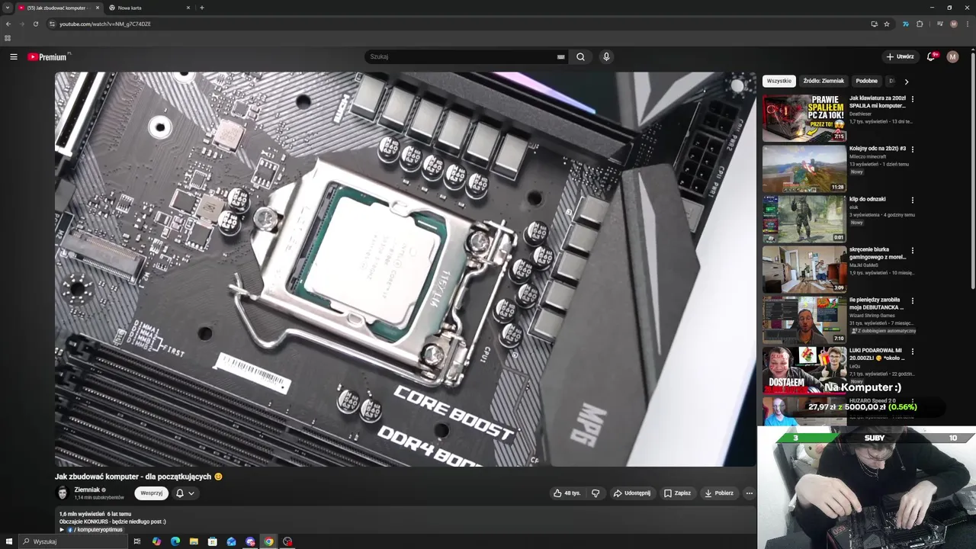Viewport: 976px width, 549px height.
Task: Open Chrome tab search dropdown arrow
Action: [x=7, y=8]
